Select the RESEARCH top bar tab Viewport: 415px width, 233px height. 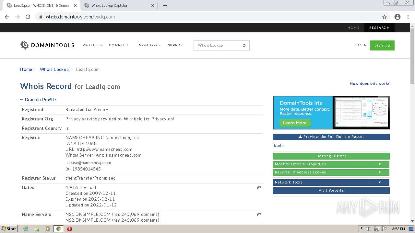379,28
